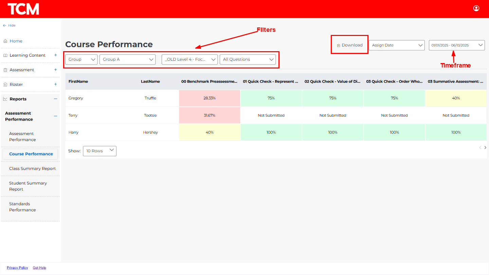Collapse Assessment Performance submenu minus icon

55,116
